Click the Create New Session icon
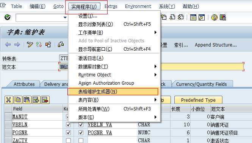Screen dimensions: 252x143 pyautogui.click(x=193, y=17)
